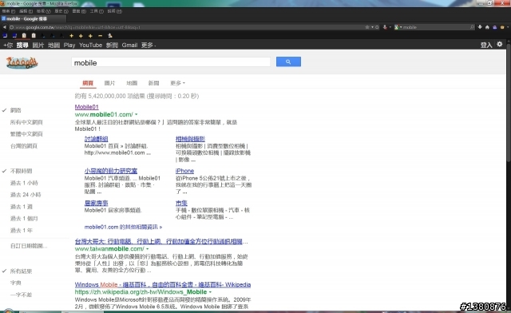The width and height of the screenshot is (511, 313).
Task: Open Gmail in the black Google bar
Action: pyautogui.click(x=129, y=45)
